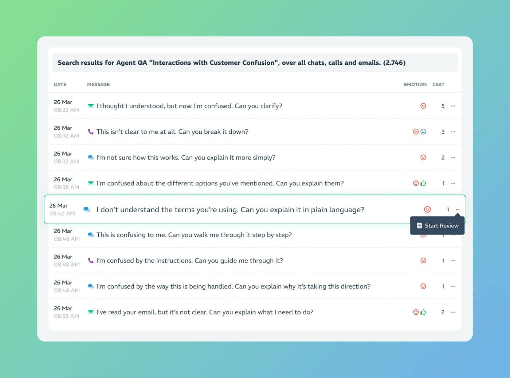510x378 pixels.
Task: Toggle the three-dot menu on the highlighted "plain language" row
Action: pos(458,210)
